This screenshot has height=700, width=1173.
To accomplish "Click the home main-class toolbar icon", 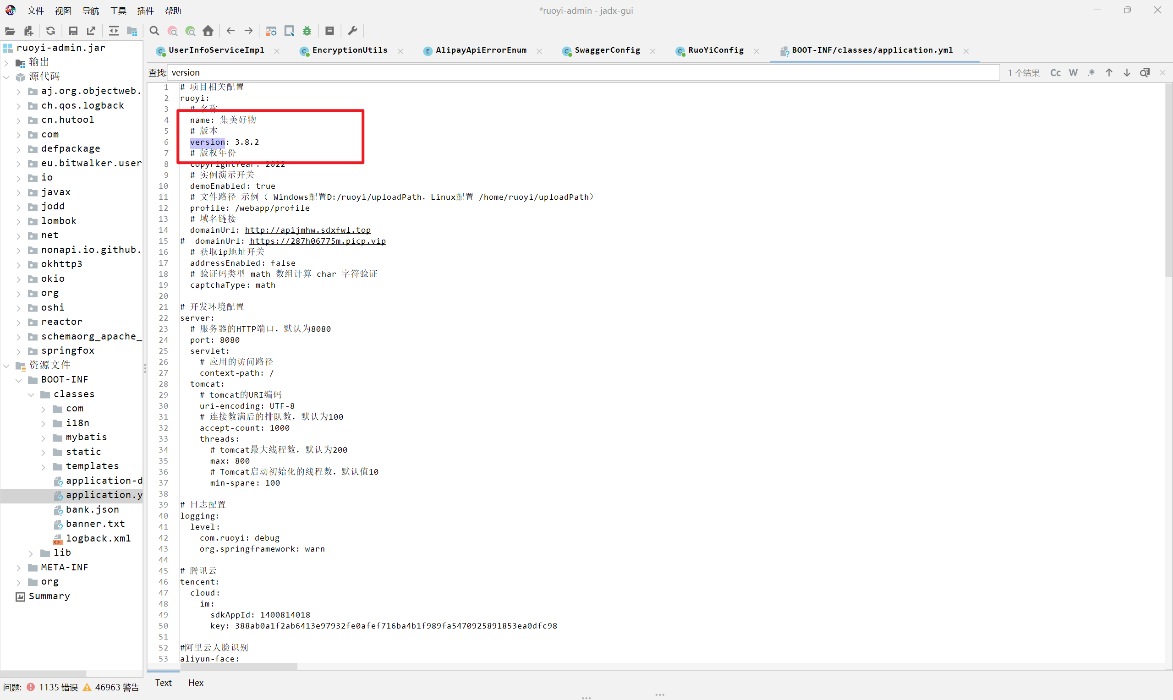I will pyautogui.click(x=208, y=31).
